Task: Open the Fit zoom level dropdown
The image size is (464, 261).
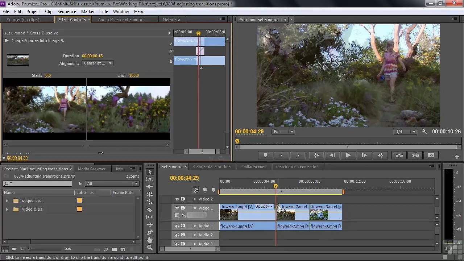Action: click(283, 132)
